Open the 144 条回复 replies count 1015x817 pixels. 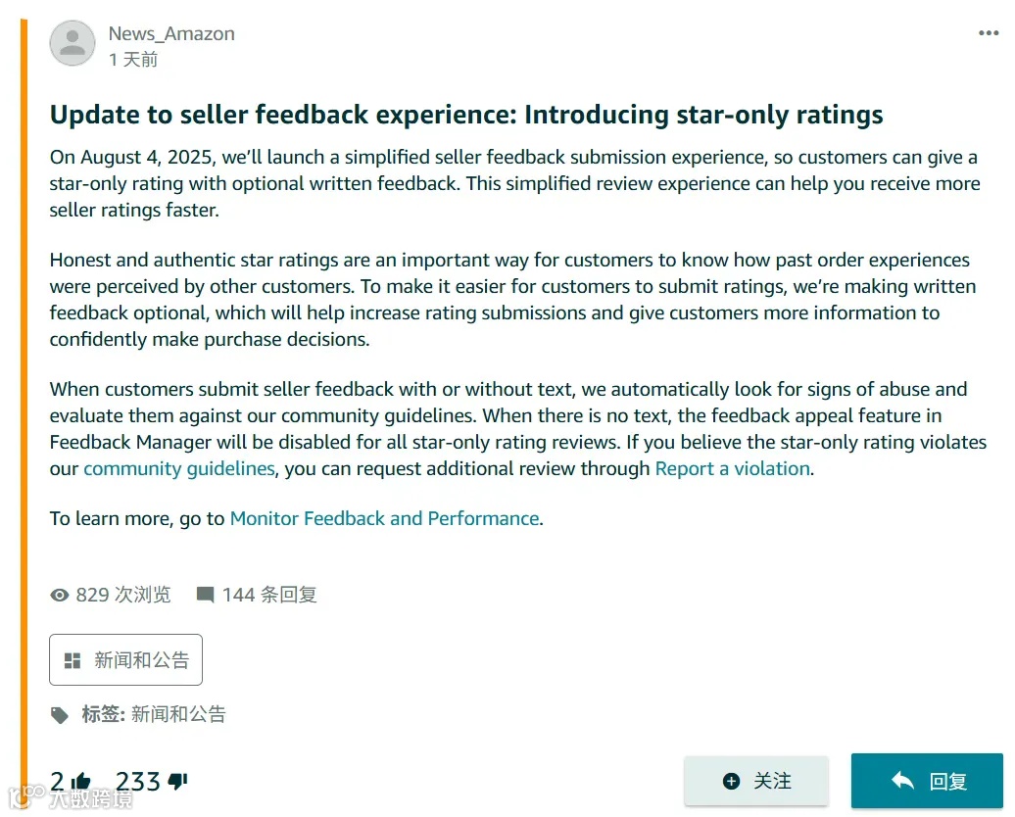[269, 595]
